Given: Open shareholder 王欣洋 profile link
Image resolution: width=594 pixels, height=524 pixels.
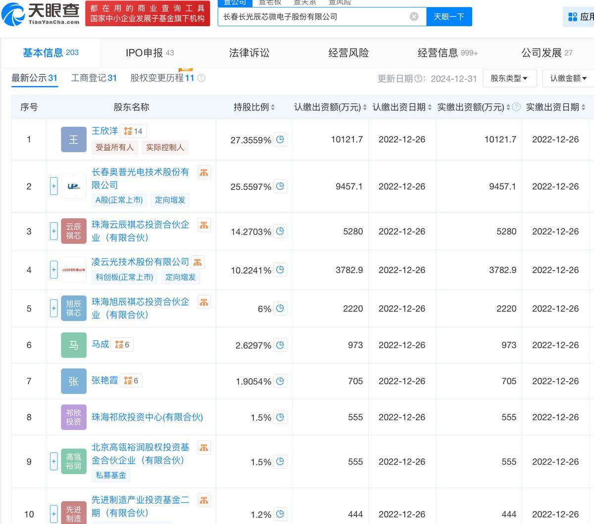Looking at the screenshot, I should coord(105,131).
